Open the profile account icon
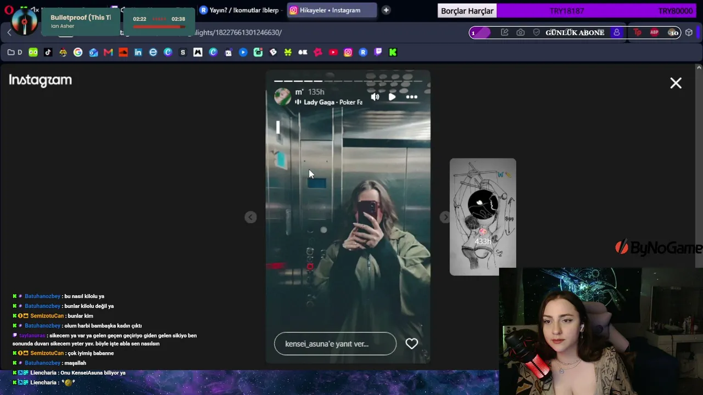 tap(617, 32)
